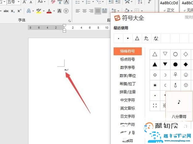Toggle abc strikethrough formatting
Screen dimensions: 193x144
coord(6,11)
